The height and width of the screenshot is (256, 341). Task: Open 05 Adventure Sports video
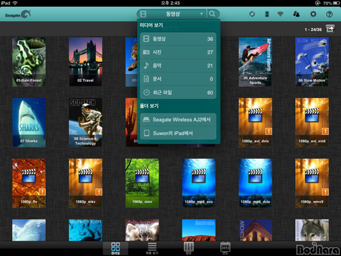(x=255, y=62)
